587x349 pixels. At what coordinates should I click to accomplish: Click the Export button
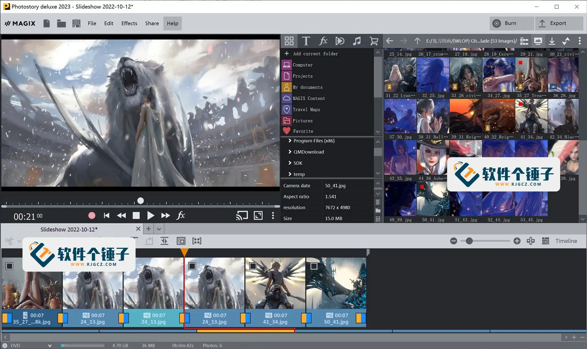559,23
